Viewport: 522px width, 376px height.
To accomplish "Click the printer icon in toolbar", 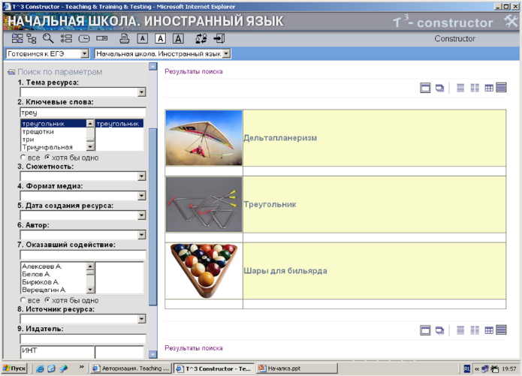I will [125, 38].
